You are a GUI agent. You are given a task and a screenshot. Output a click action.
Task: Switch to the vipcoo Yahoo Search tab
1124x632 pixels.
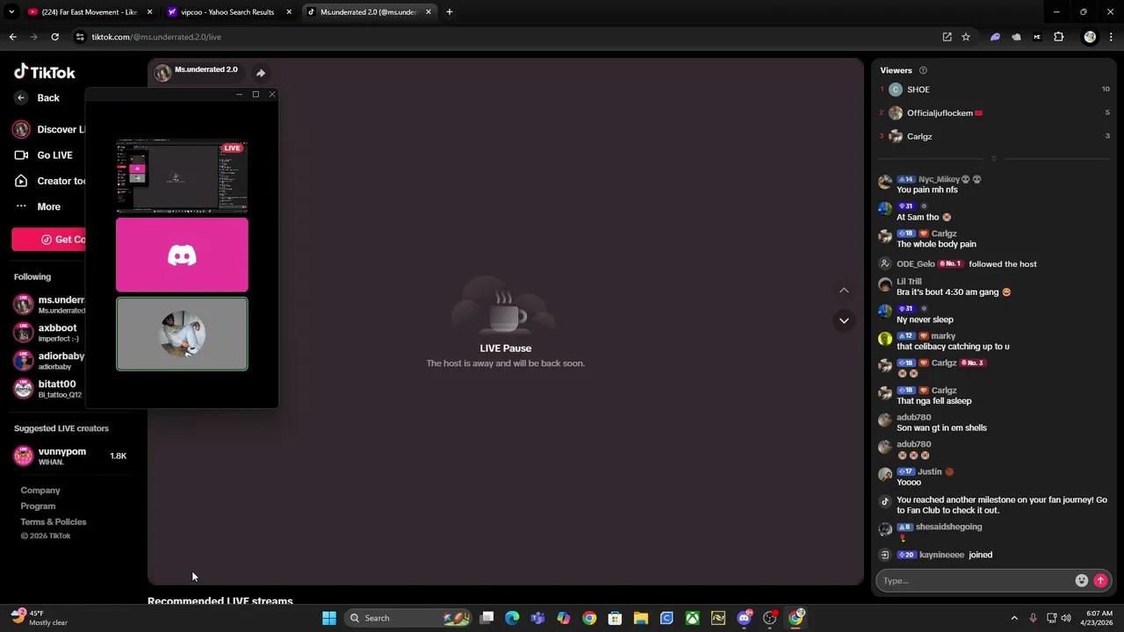[x=227, y=12]
